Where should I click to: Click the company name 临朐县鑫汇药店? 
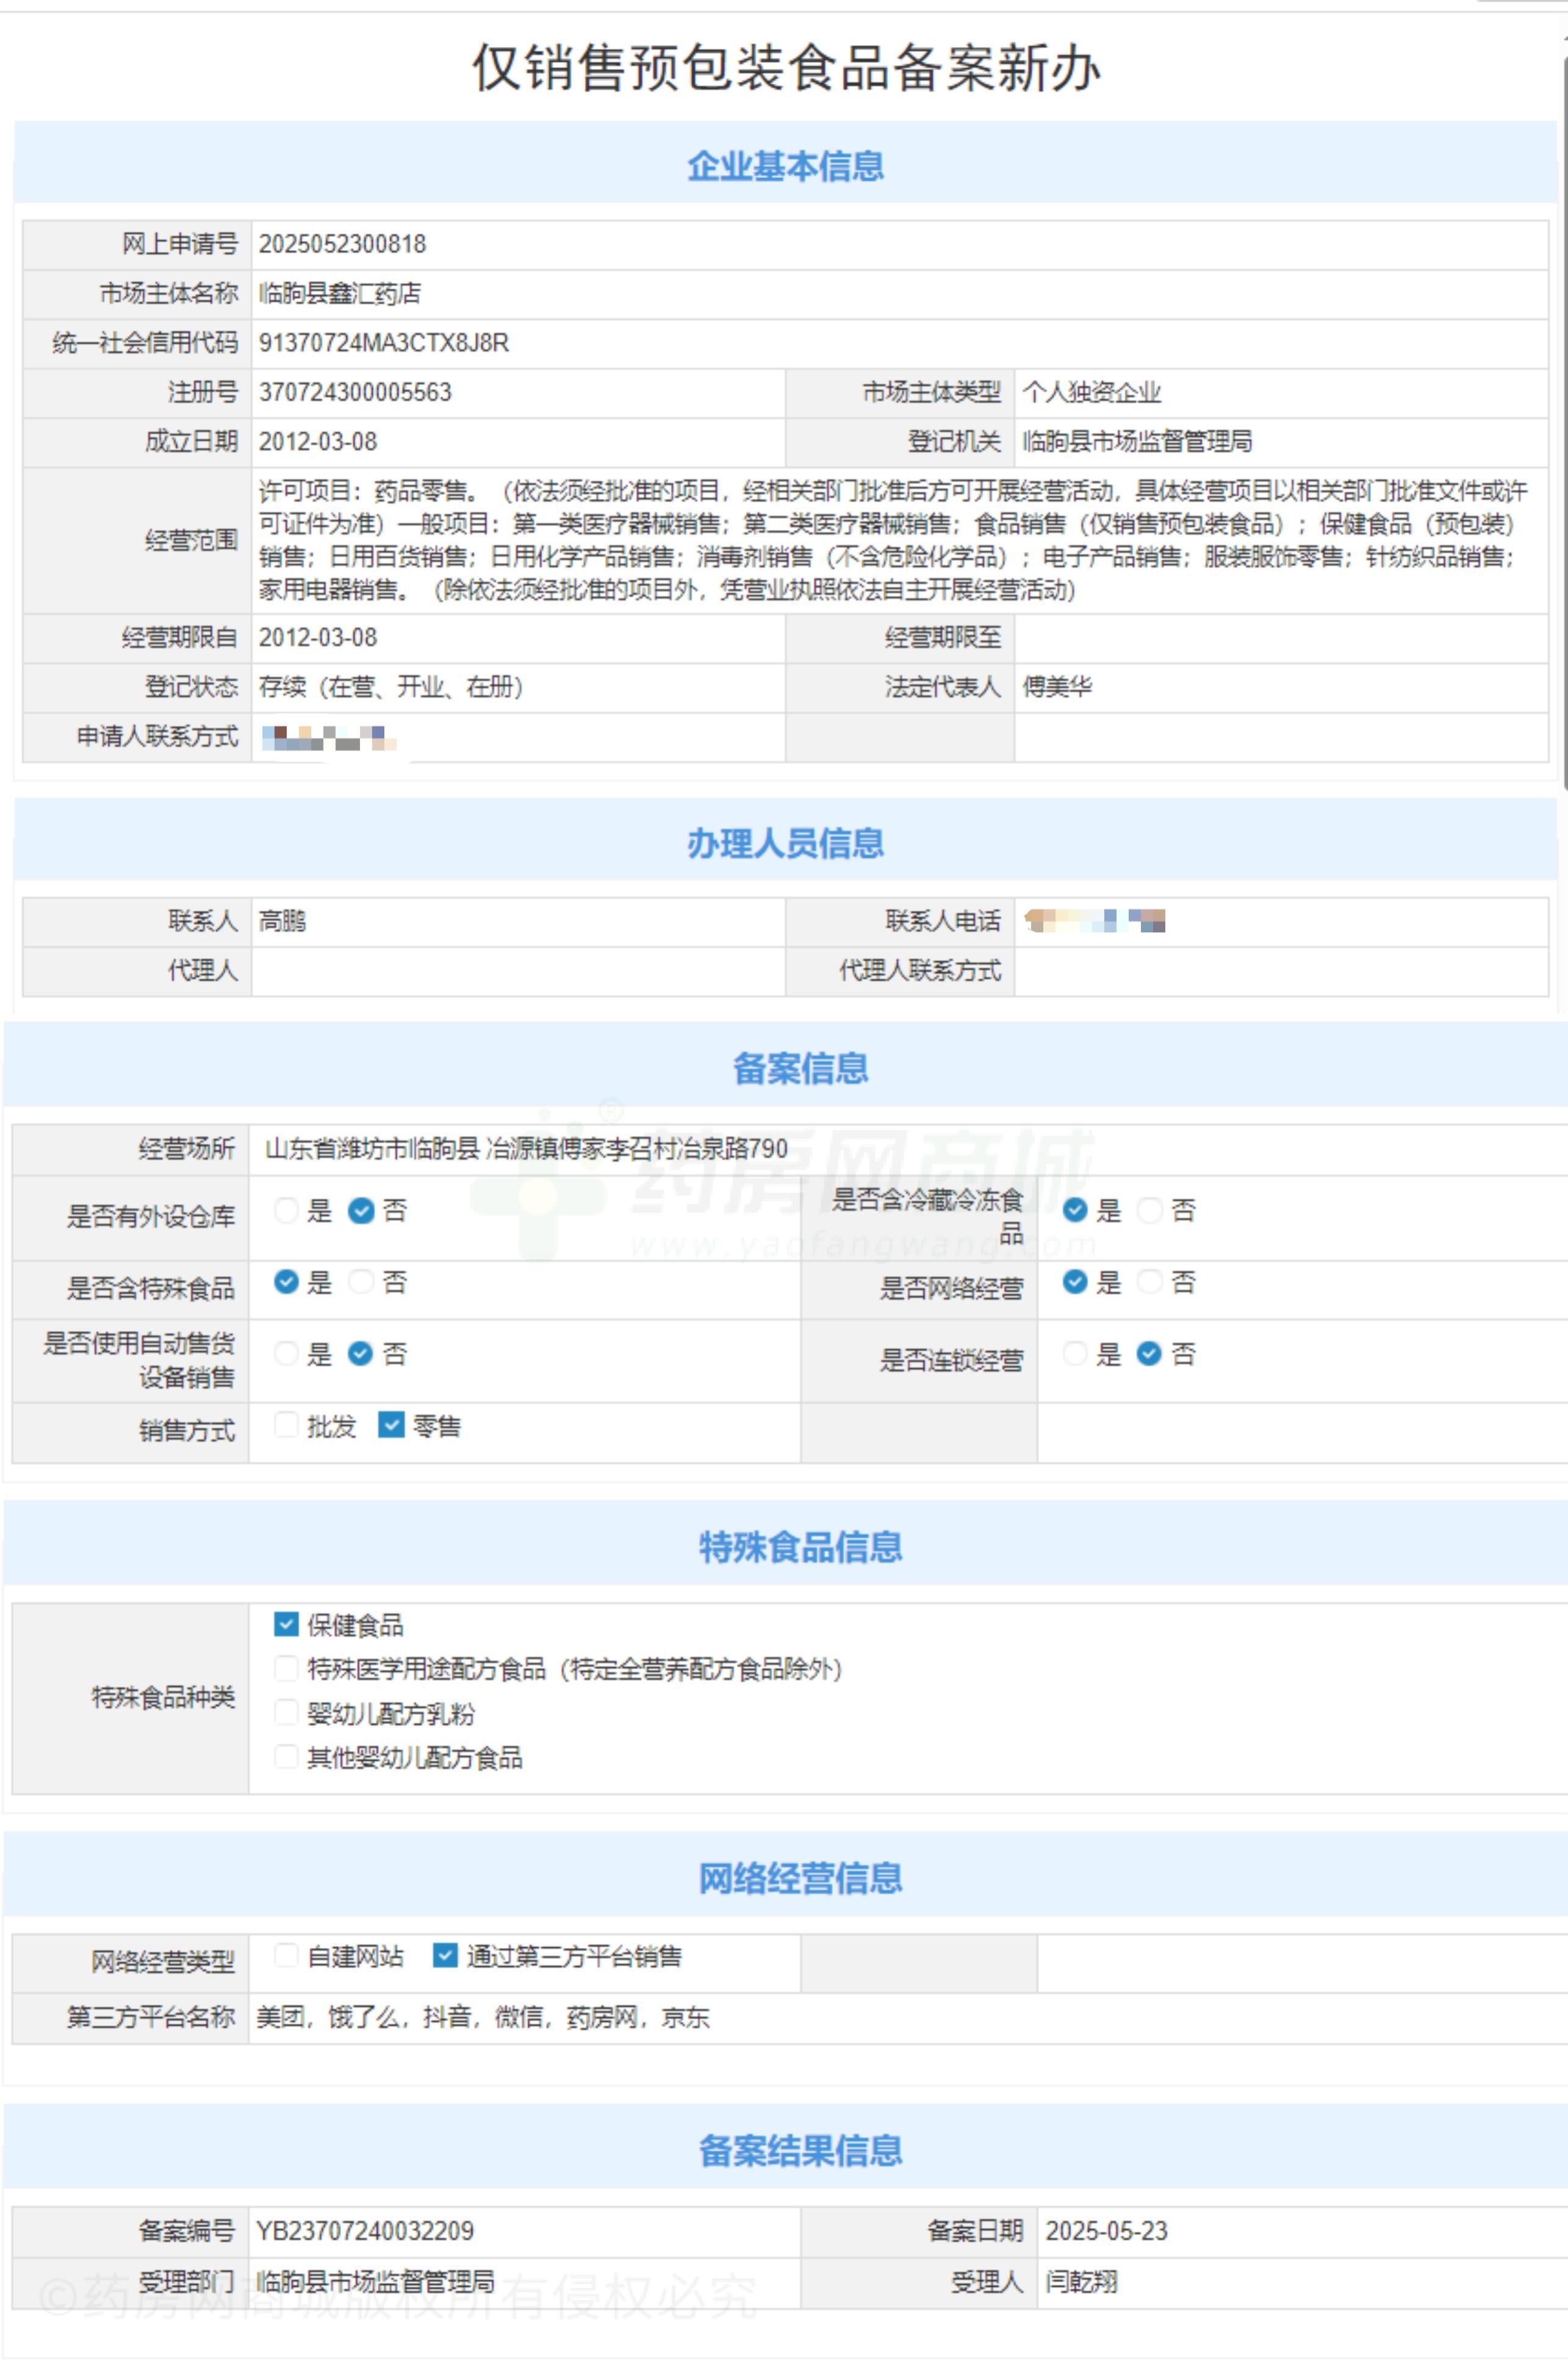pyautogui.click(x=340, y=293)
